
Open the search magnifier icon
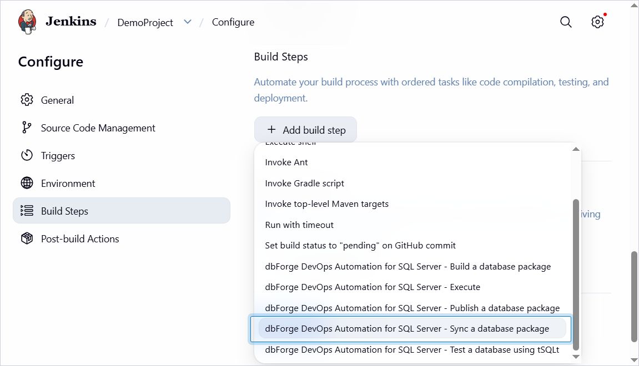click(566, 22)
